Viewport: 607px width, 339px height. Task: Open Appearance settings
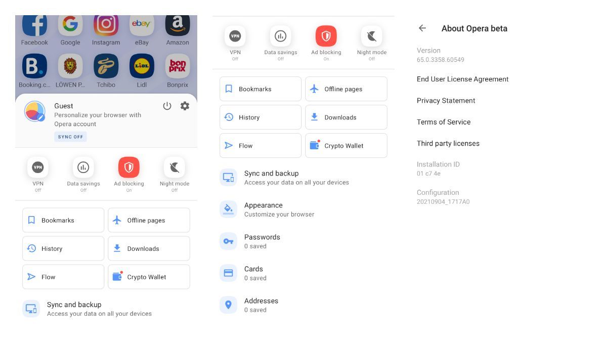(263, 209)
